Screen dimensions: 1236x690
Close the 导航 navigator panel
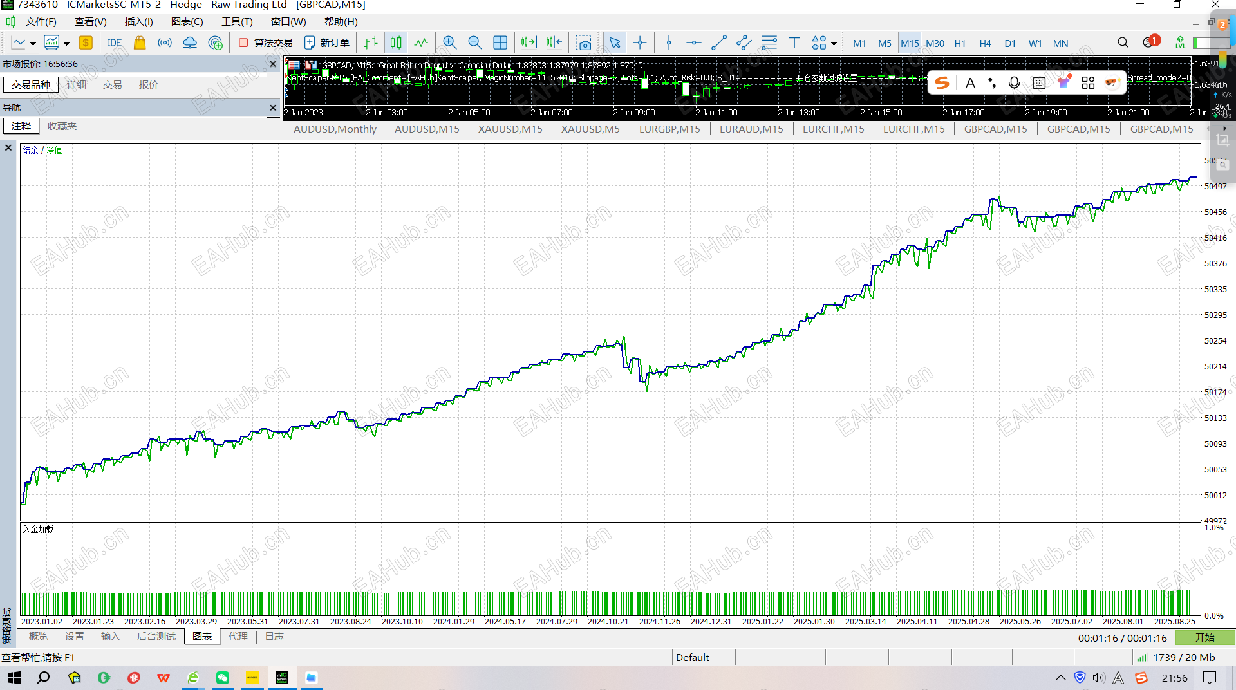point(273,107)
